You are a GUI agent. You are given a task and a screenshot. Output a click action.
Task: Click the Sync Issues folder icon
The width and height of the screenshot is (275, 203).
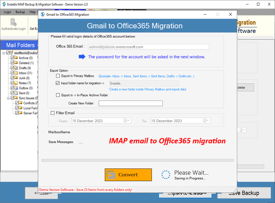tap(16, 98)
